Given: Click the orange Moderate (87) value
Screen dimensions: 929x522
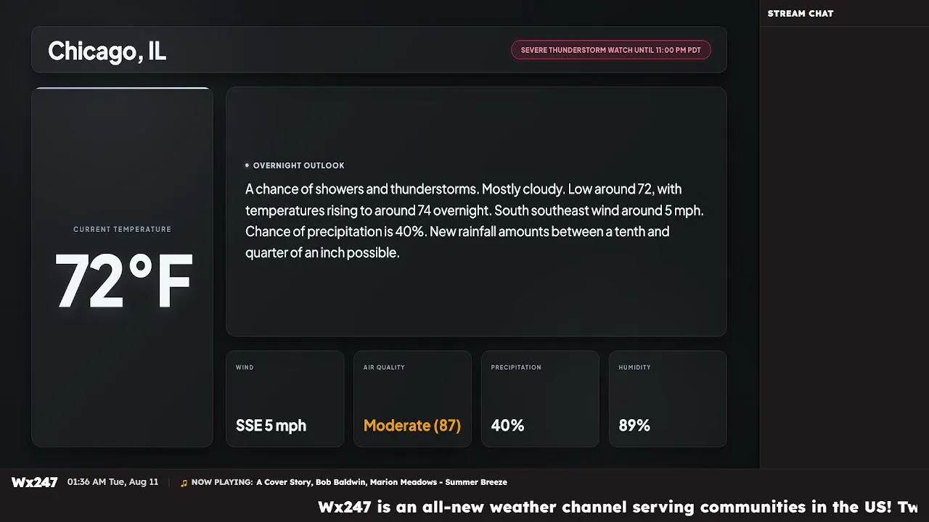Looking at the screenshot, I should click(x=412, y=426).
